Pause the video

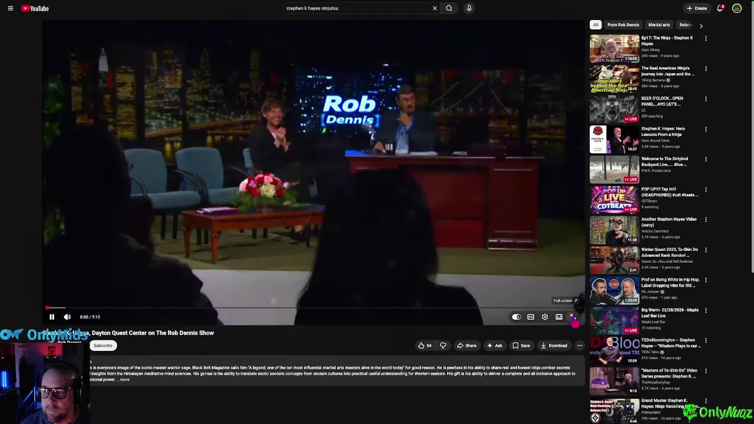[x=52, y=317]
